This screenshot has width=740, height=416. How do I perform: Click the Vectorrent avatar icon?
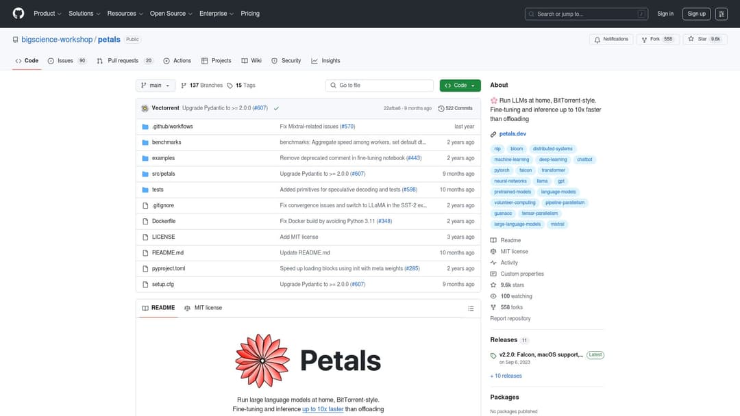[x=145, y=108]
